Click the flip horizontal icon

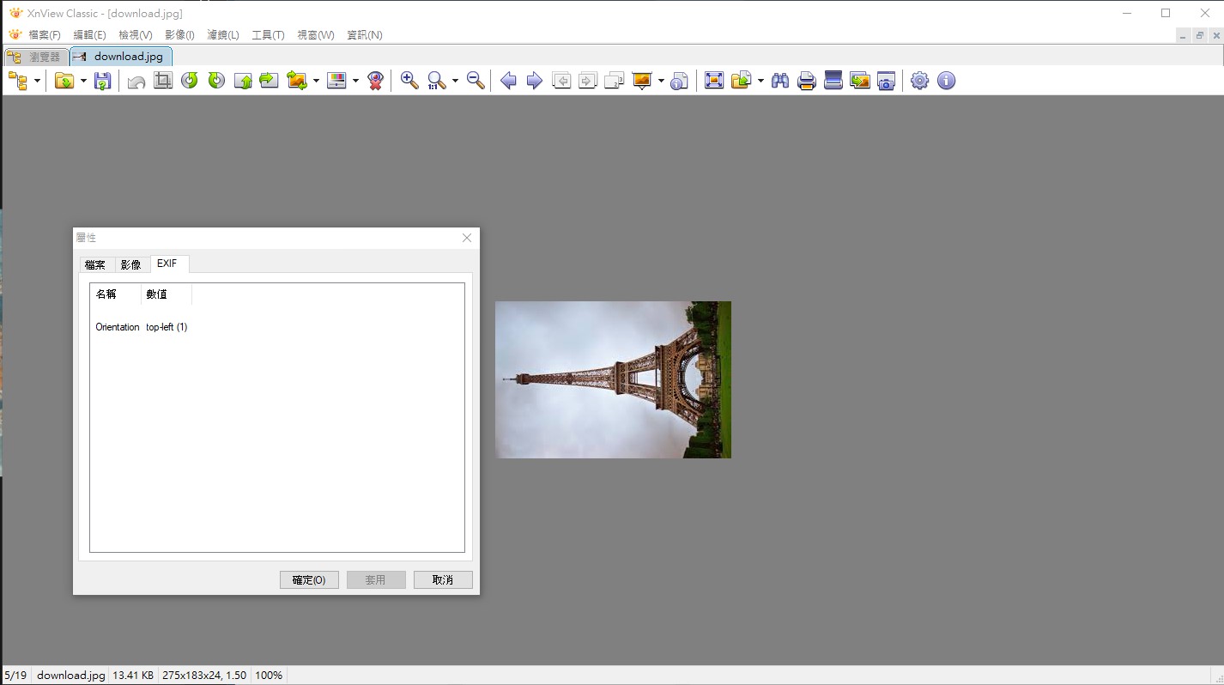(270, 81)
